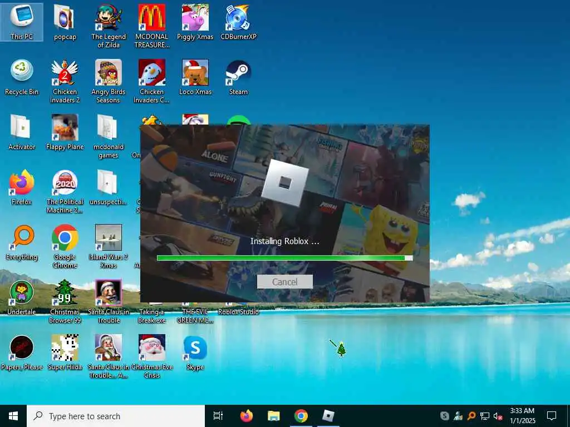
Task: Open File Explorer from taskbar
Action: click(x=273, y=416)
